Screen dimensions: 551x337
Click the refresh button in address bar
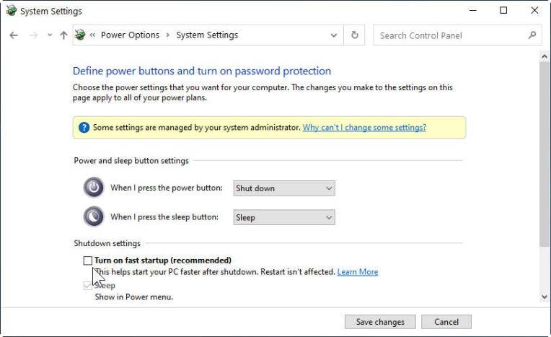(355, 35)
